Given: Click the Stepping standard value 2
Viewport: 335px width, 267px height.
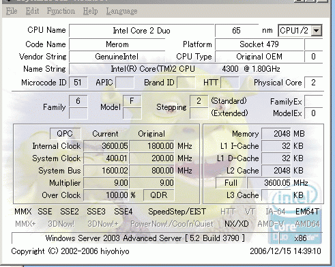Looking at the screenshot, I should point(199,101).
